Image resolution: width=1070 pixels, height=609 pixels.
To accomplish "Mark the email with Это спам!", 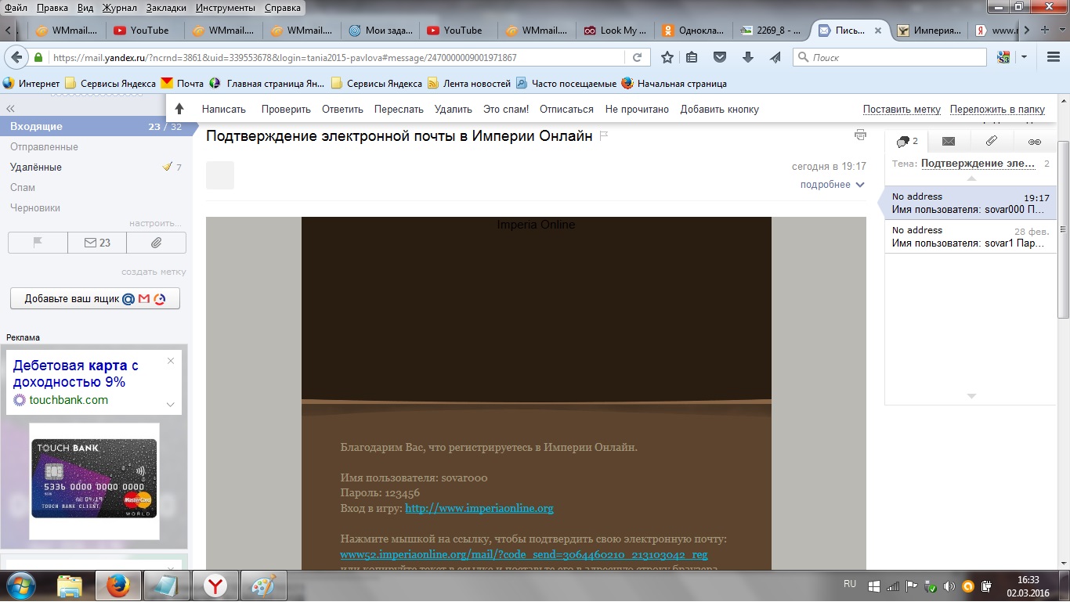I will coord(506,109).
